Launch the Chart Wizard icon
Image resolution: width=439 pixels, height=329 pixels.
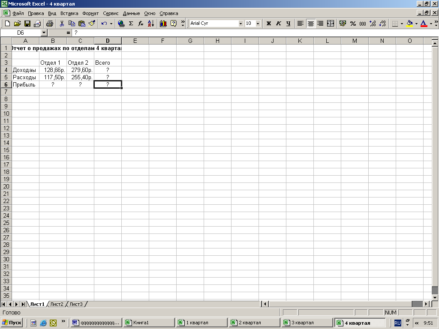(163, 24)
